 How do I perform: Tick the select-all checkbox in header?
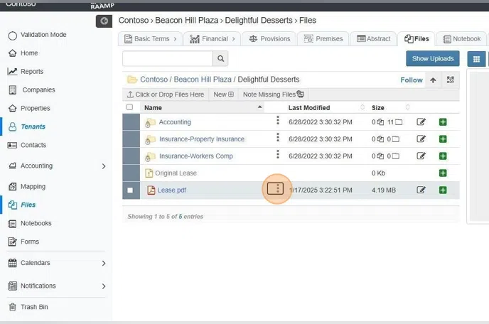pos(129,108)
